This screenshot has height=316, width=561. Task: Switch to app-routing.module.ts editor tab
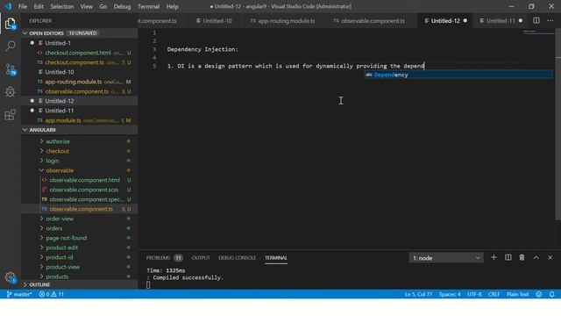(282, 21)
